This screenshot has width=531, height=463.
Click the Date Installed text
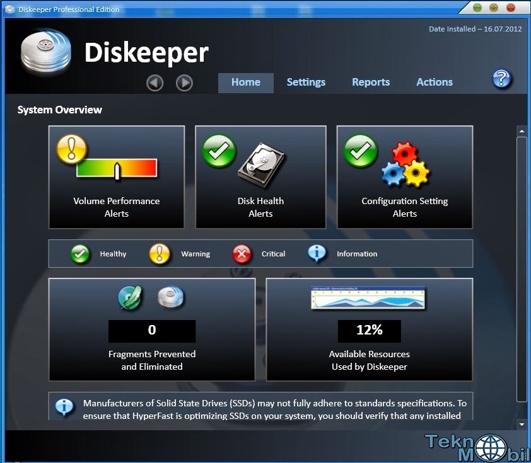476,29
